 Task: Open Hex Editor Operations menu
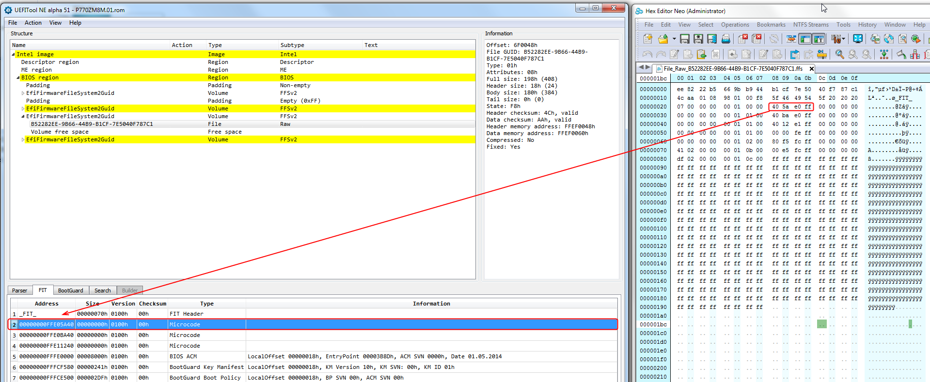click(735, 25)
